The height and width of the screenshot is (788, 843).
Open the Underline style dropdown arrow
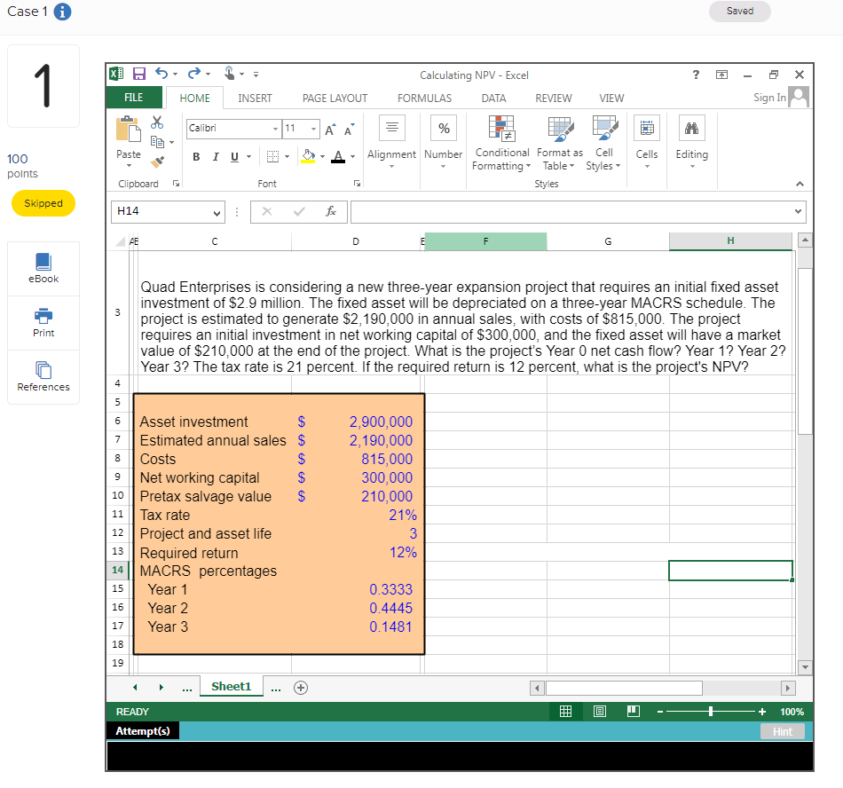(249, 157)
